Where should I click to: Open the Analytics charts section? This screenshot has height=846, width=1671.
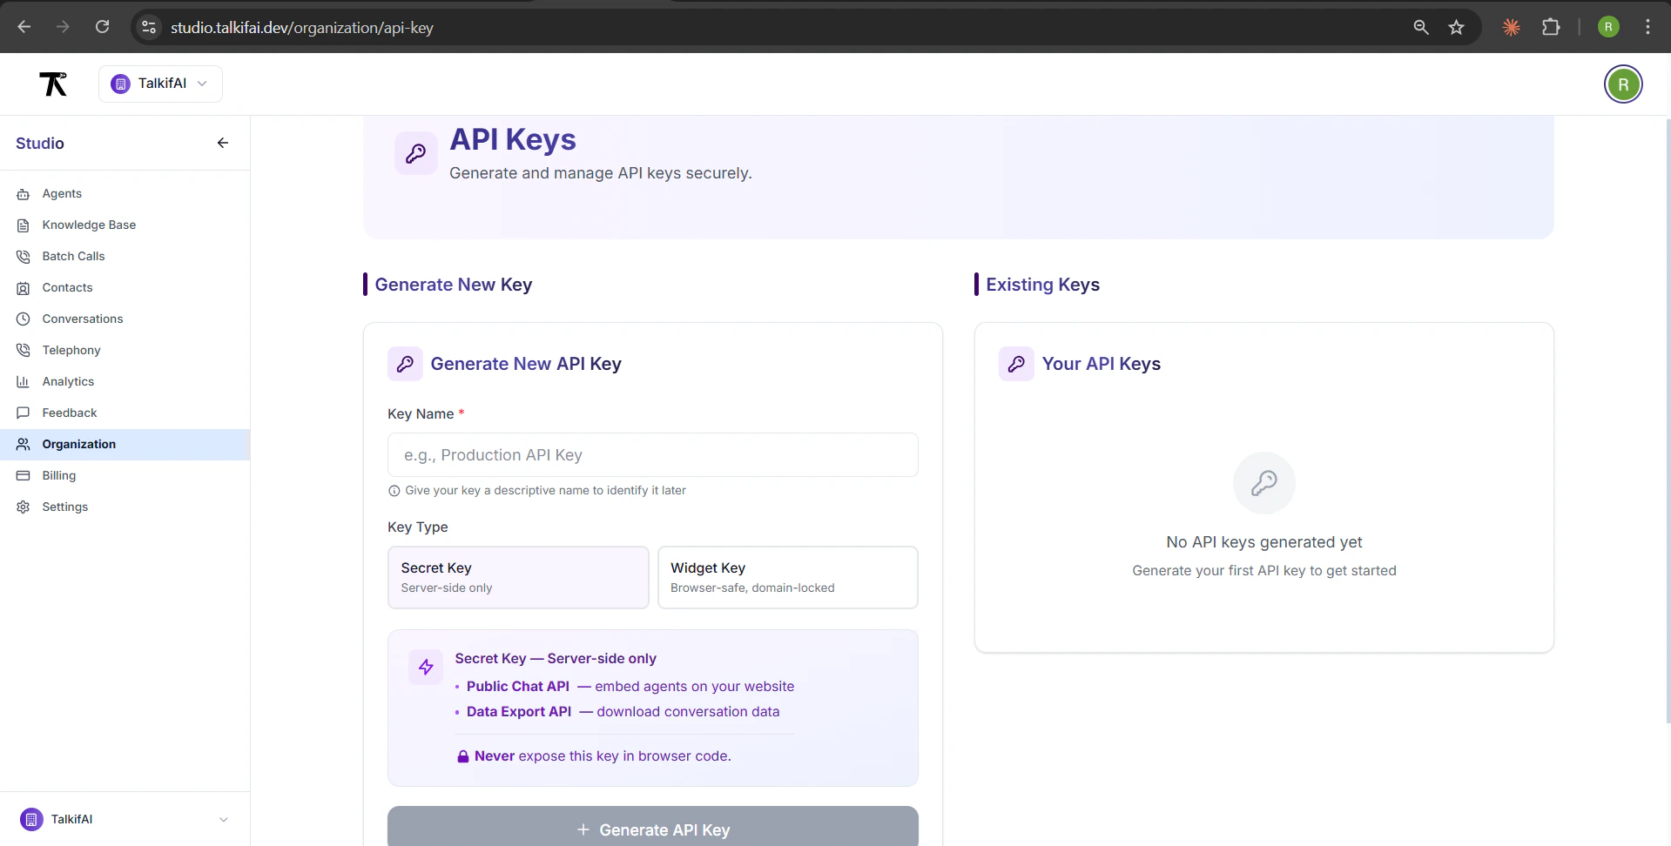(x=68, y=381)
